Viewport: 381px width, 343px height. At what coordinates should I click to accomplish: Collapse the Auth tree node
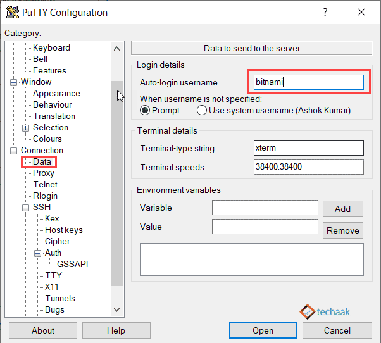[37, 253]
